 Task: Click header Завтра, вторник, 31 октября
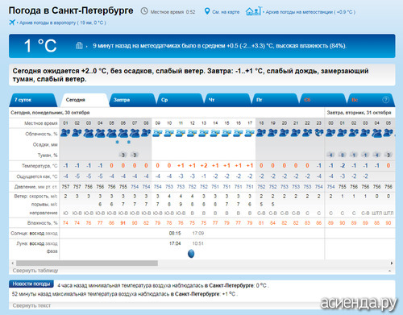click(359, 113)
